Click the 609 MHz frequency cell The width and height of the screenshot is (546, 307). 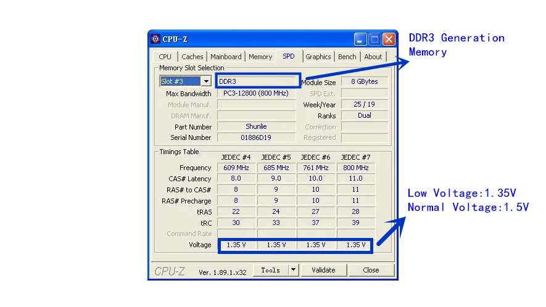(236, 168)
